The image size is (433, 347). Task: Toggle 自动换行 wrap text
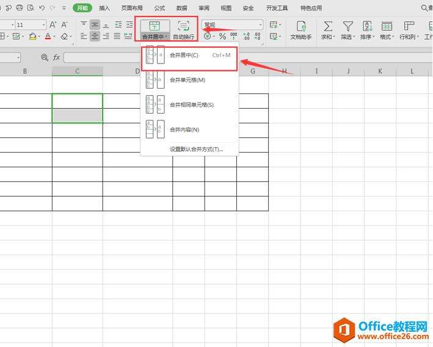click(x=184, y=30)
